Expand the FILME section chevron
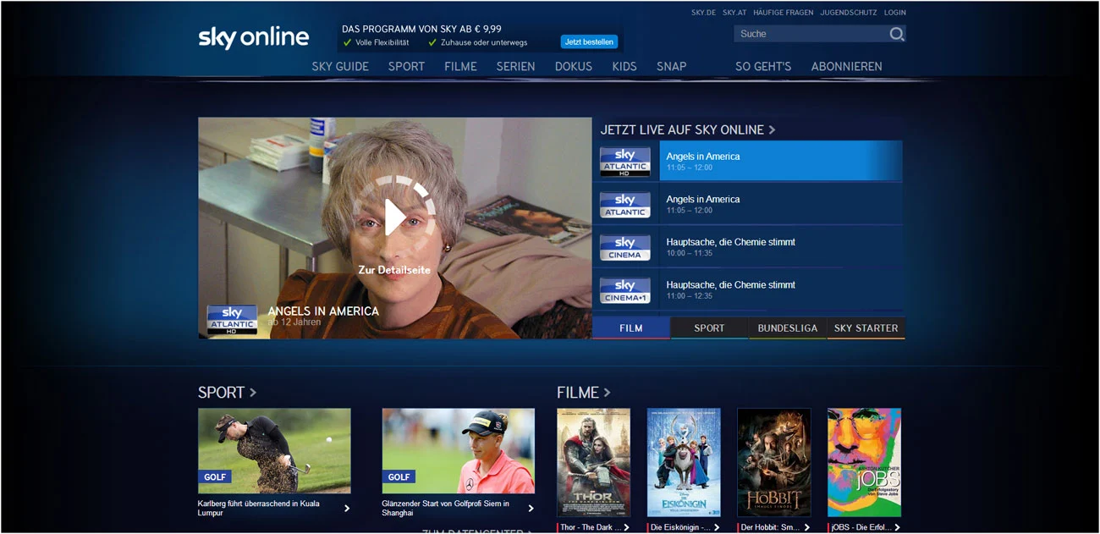 [607, 393]
